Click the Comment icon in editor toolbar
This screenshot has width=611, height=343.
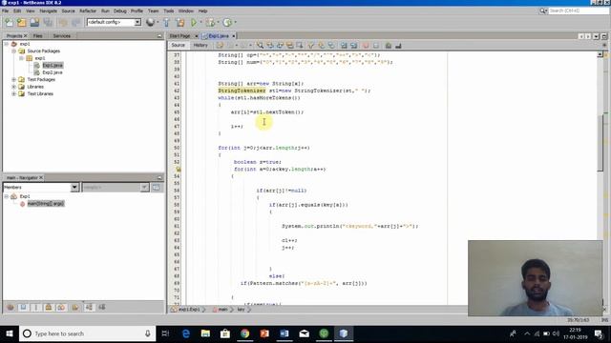(x=389, y=46)
